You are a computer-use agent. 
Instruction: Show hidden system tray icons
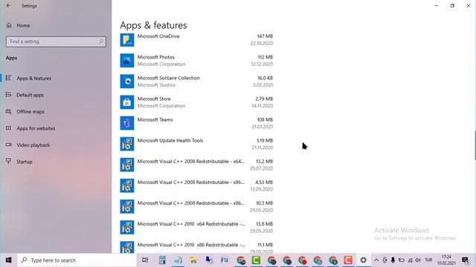(376, 260)
